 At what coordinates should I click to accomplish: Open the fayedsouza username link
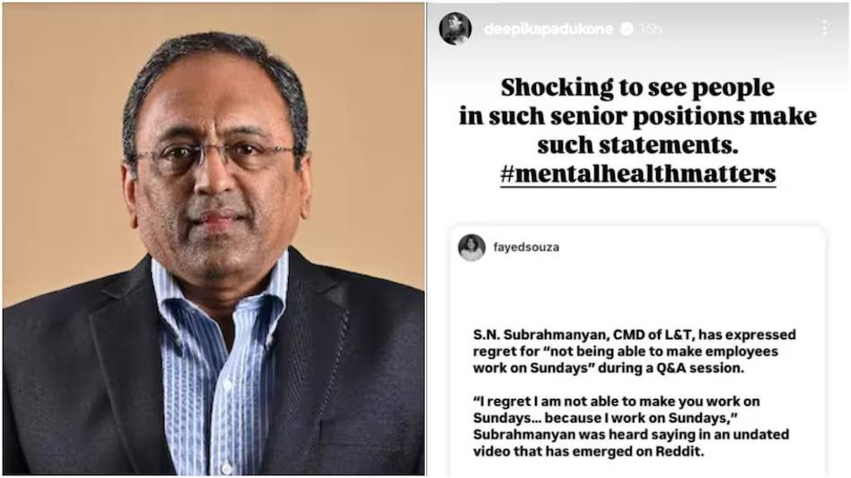pos(526,248)
